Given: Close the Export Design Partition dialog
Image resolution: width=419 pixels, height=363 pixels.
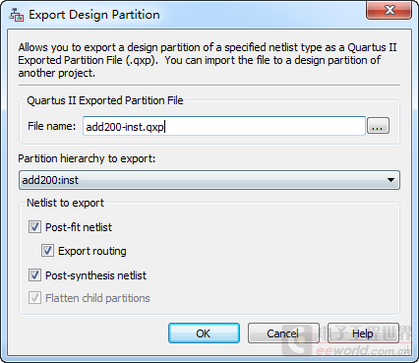Looking at the screenshot, I should (389, 11).
